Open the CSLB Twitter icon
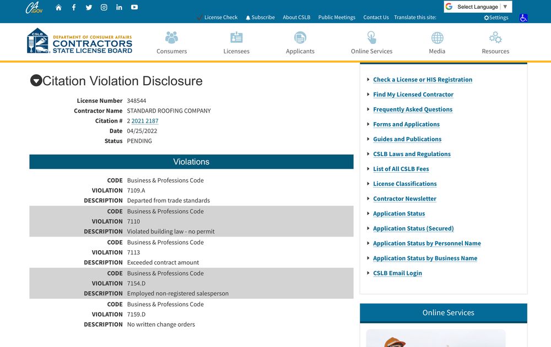The height and width of the screenshot is (347, 551). pyautogui.click(x=89, y=8)
